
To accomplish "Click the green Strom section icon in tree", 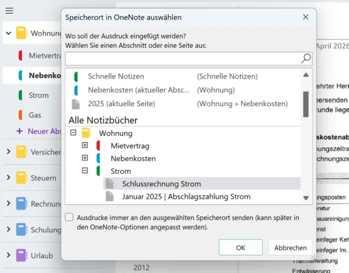I will [x=98, y=171].
